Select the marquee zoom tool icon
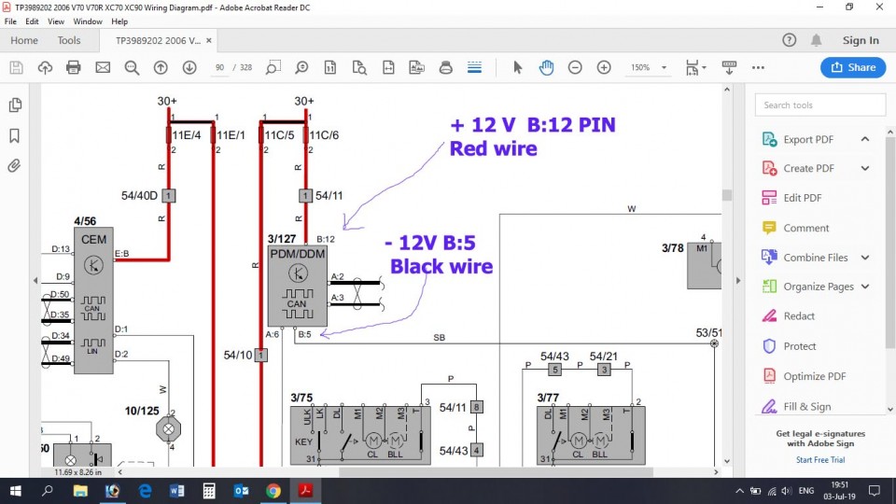Image resolution: width=896 pixels, height=504 pixels. click(273, 67)
